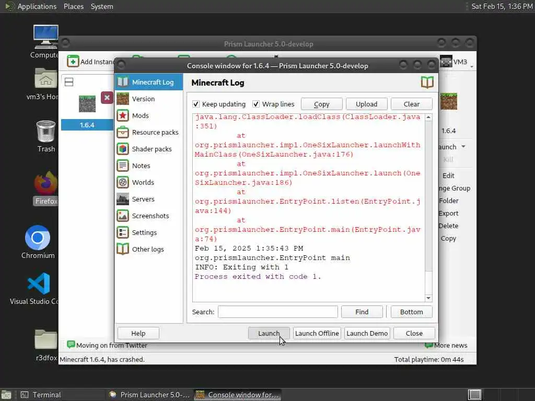
Task: Open the Resource packs page
Action: 149,132
